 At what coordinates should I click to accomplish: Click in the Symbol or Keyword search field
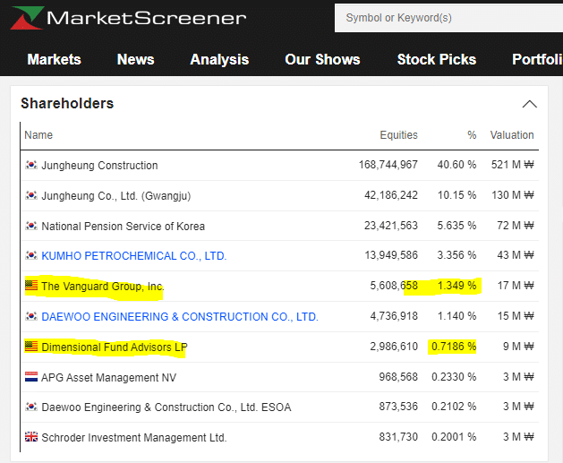coord(448,18)
